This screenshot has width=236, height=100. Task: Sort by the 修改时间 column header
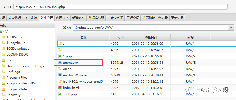151,37
